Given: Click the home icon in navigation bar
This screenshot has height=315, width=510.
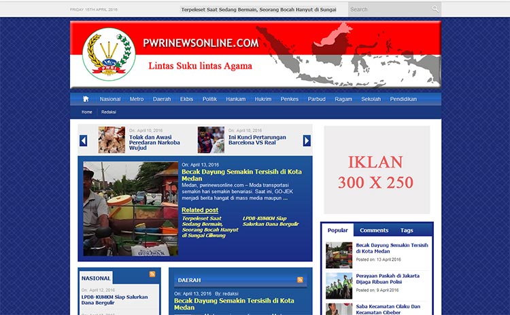Looking at the screenshot, I should [86, 99].
